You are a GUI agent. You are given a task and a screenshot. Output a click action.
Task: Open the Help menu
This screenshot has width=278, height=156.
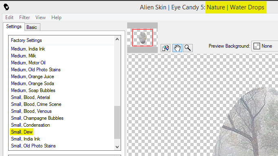click(x=56, y=18)
